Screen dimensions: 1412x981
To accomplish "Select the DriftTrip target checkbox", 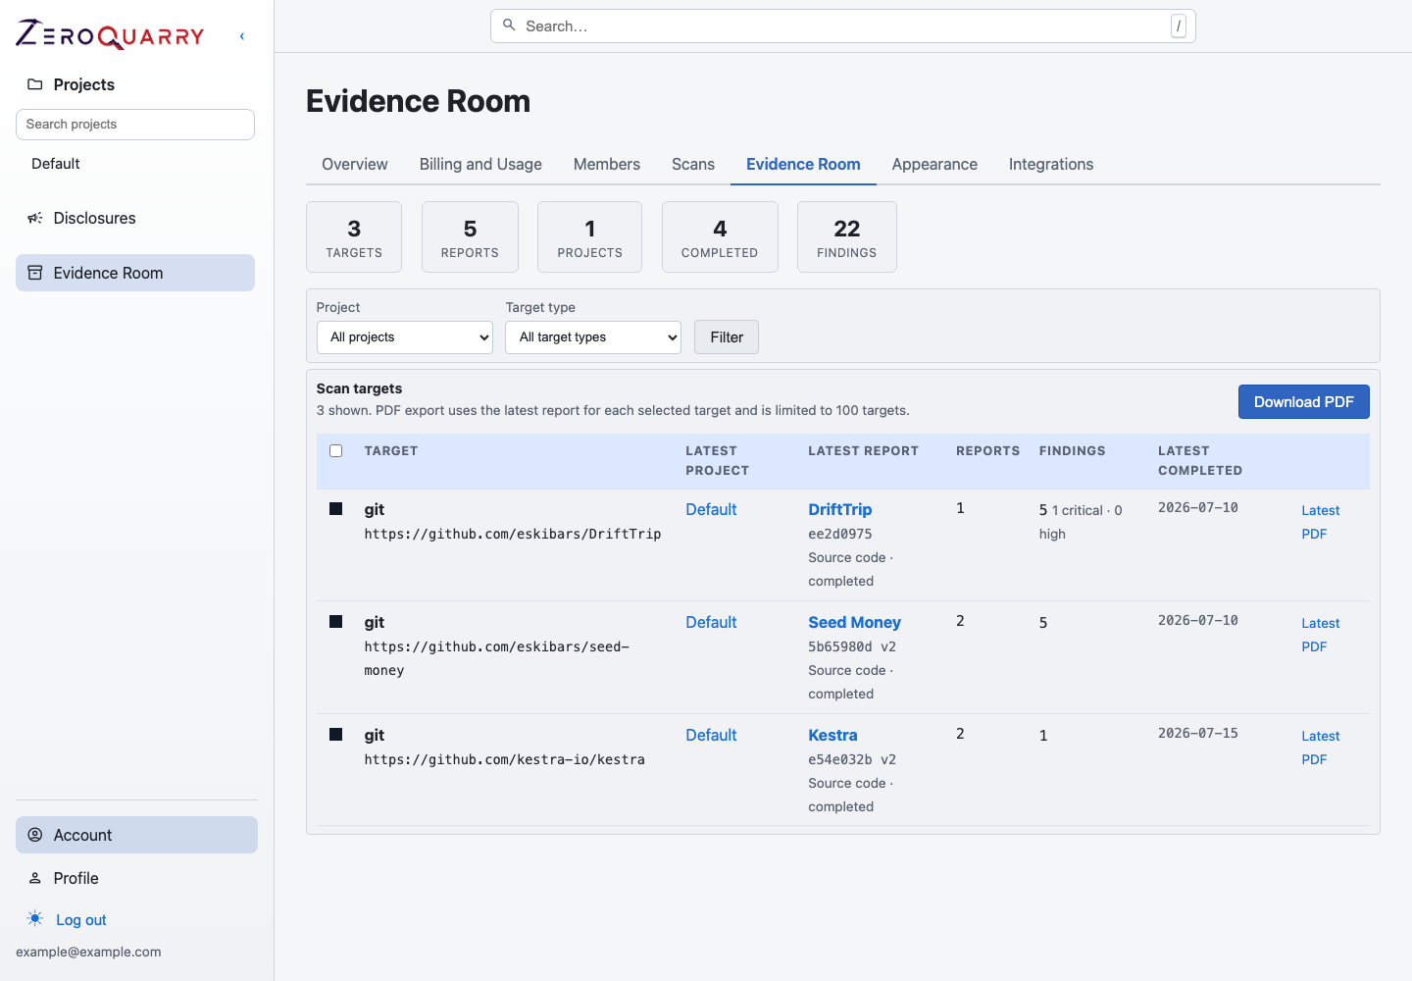I will pyautogui.click(x=336, y=509).
